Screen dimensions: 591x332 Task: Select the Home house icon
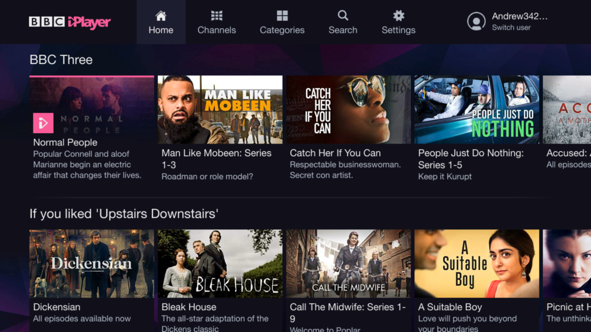[161, 16]
